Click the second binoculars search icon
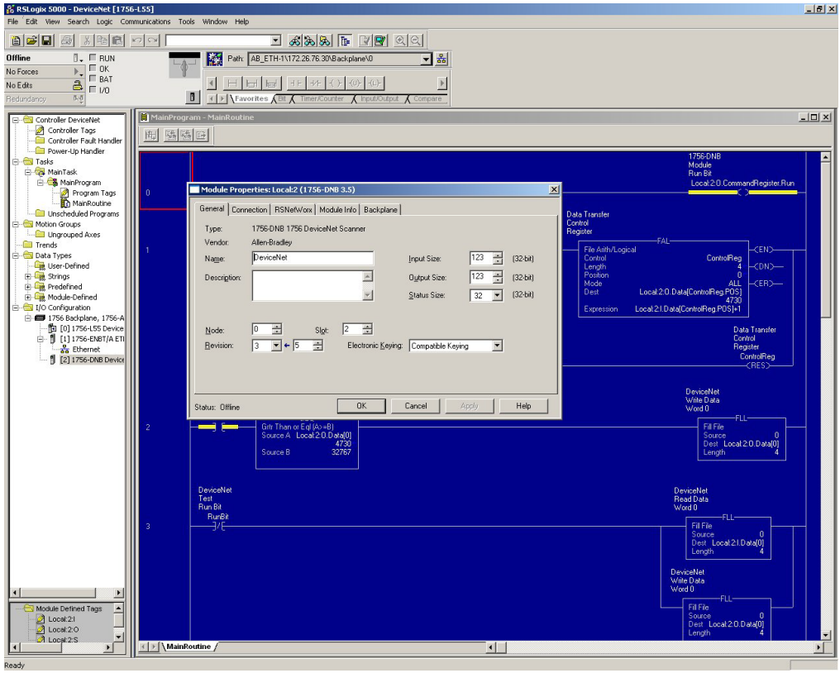840x673 pixels. (x=310, y=41)
